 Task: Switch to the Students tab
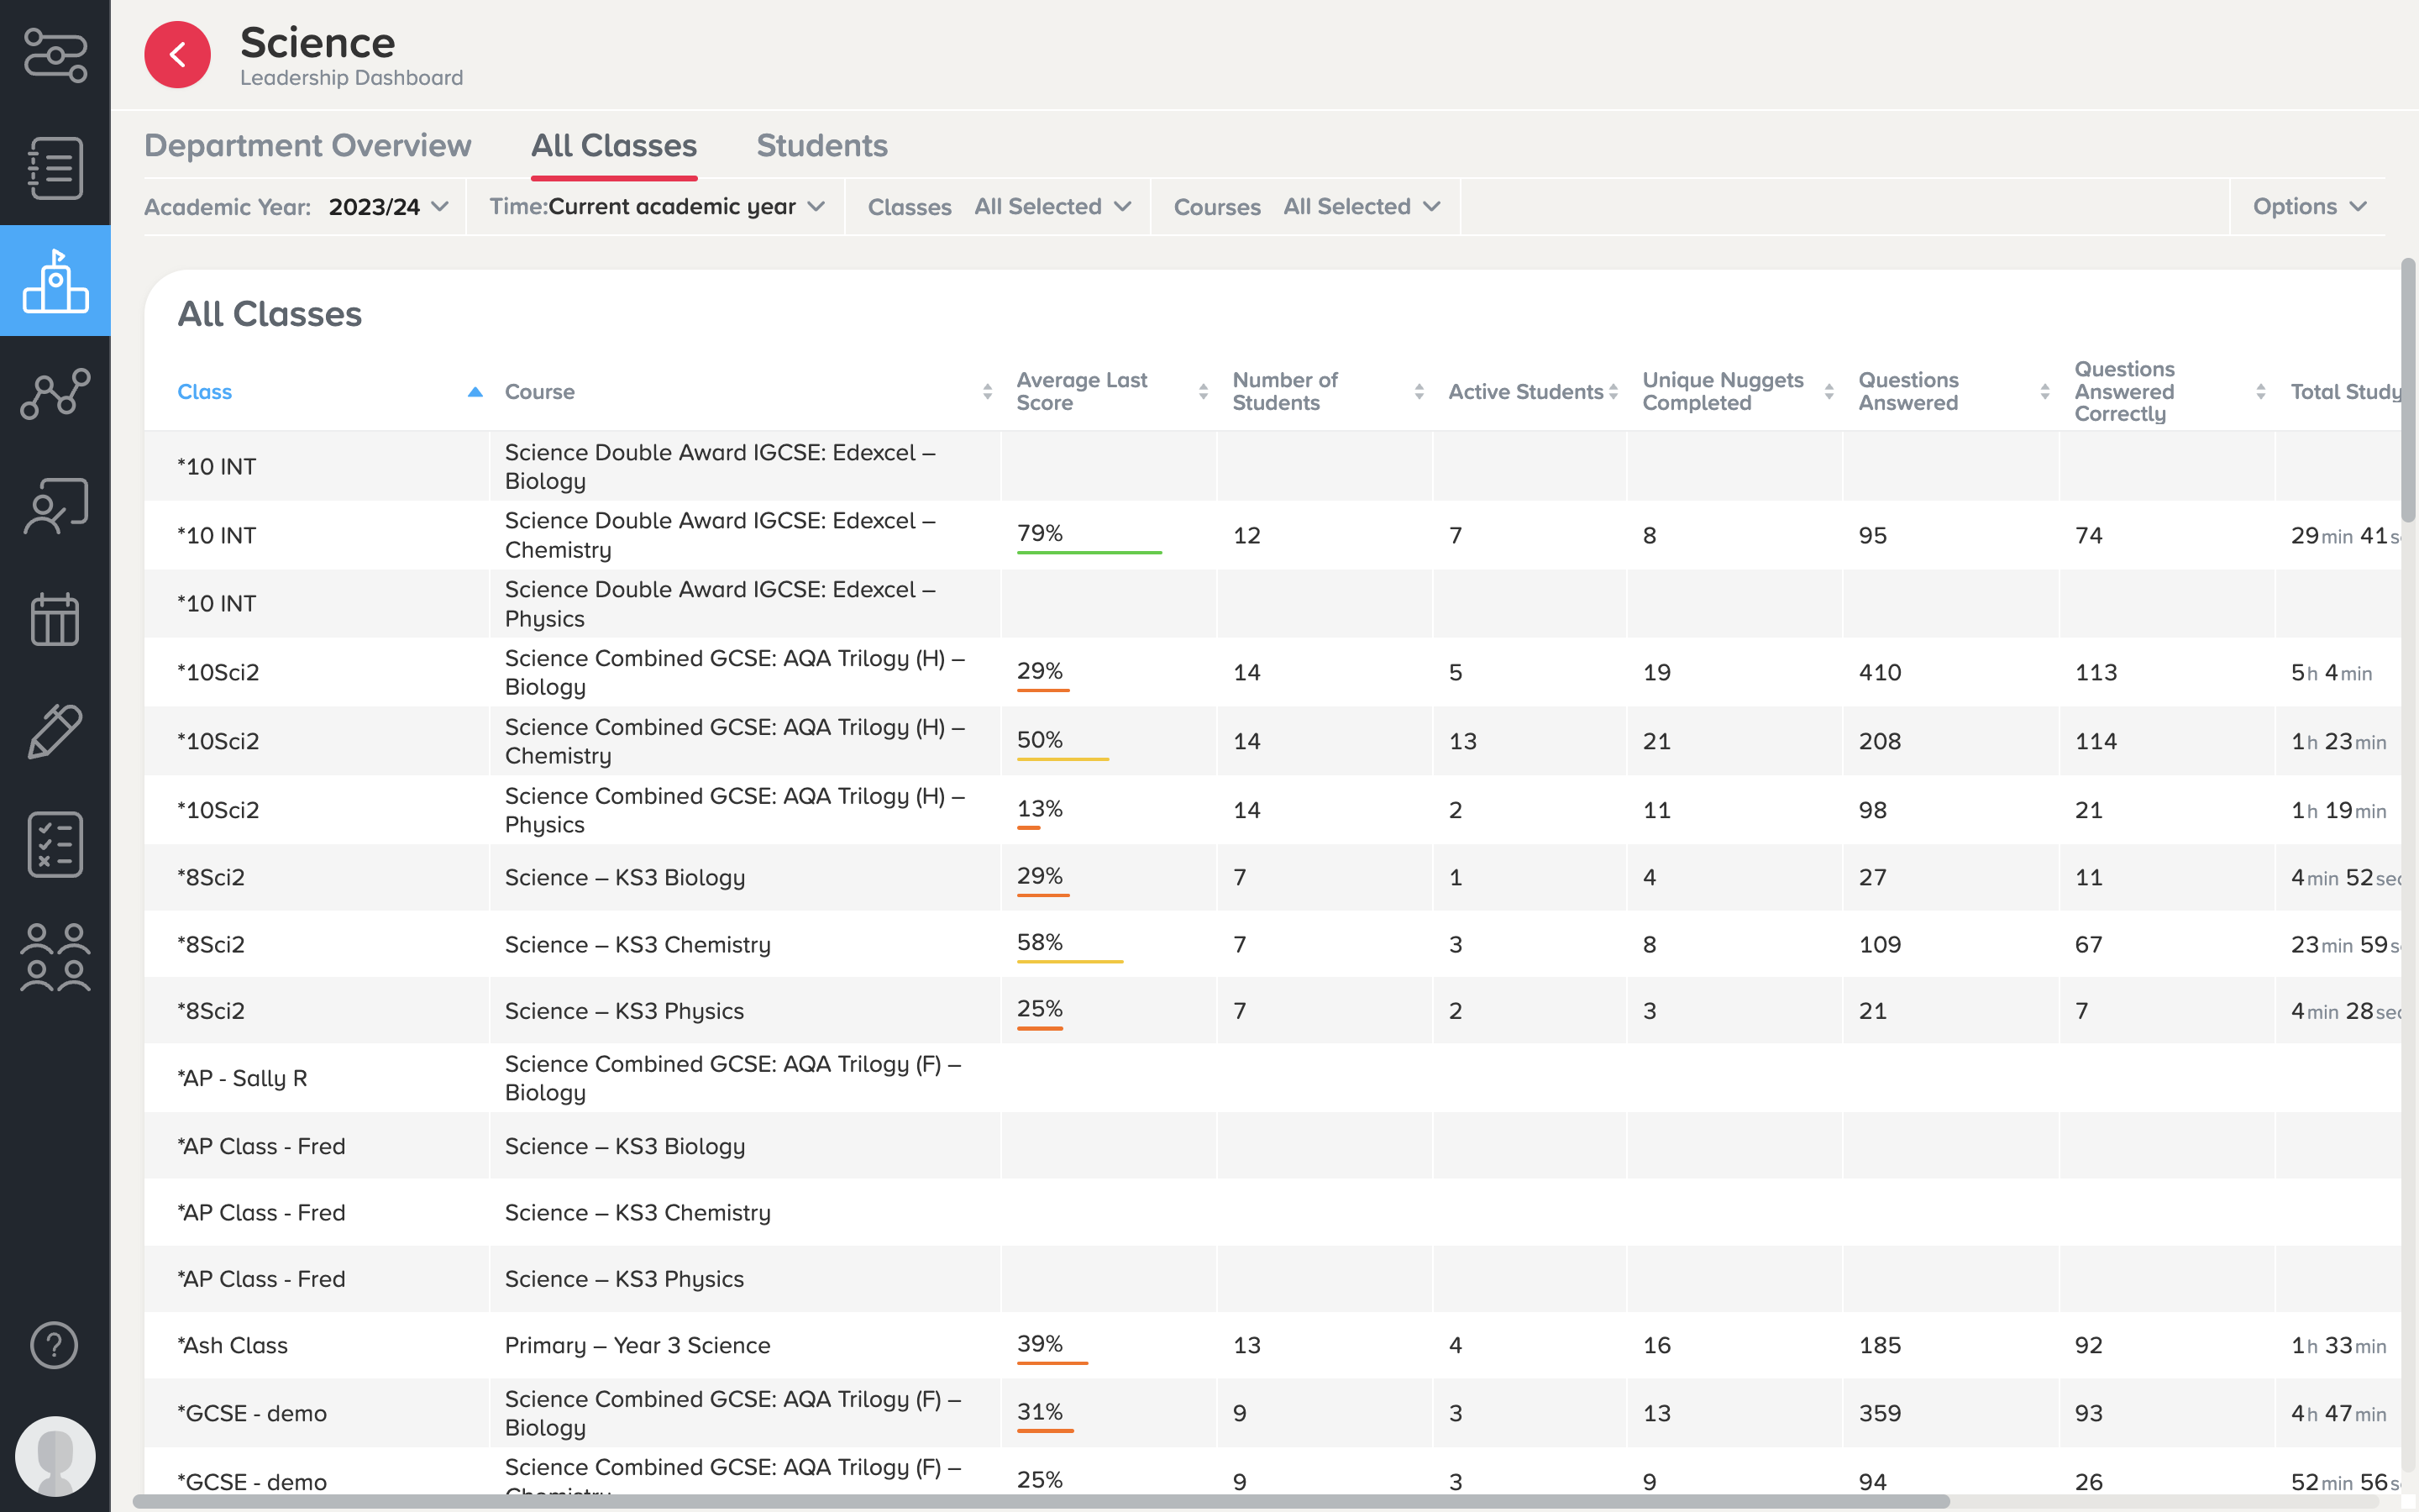pyautogui.click(x=821, y=146)
